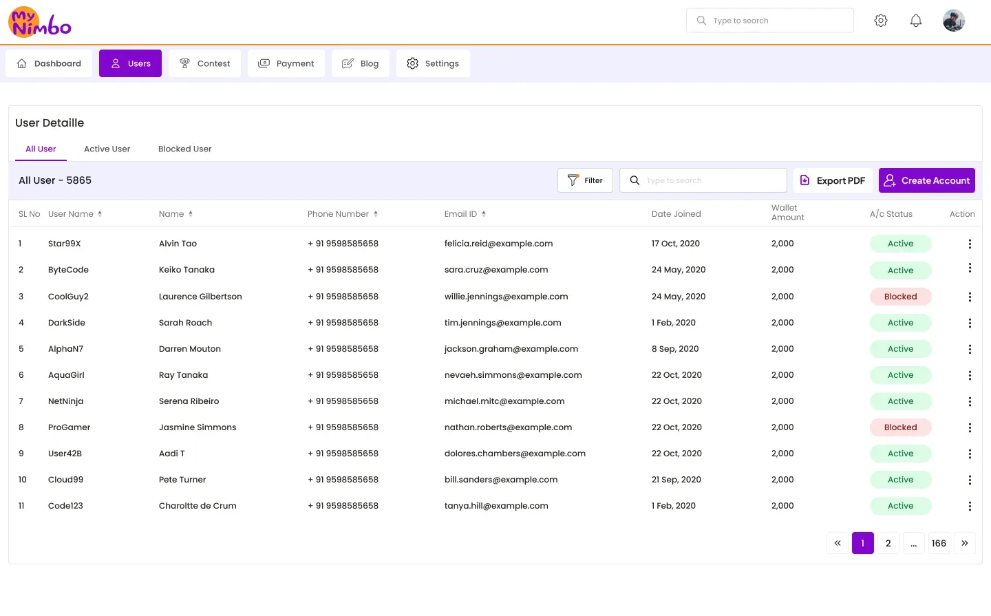Focus the user table search field
The image size is (991, 616).
(x=703, y=180)
